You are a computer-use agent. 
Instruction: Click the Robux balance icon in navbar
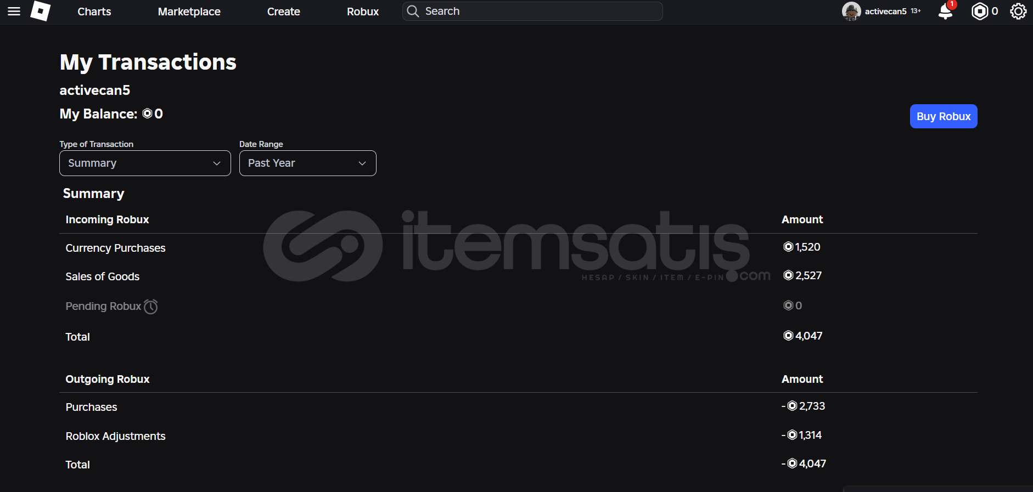pos(980,11)
